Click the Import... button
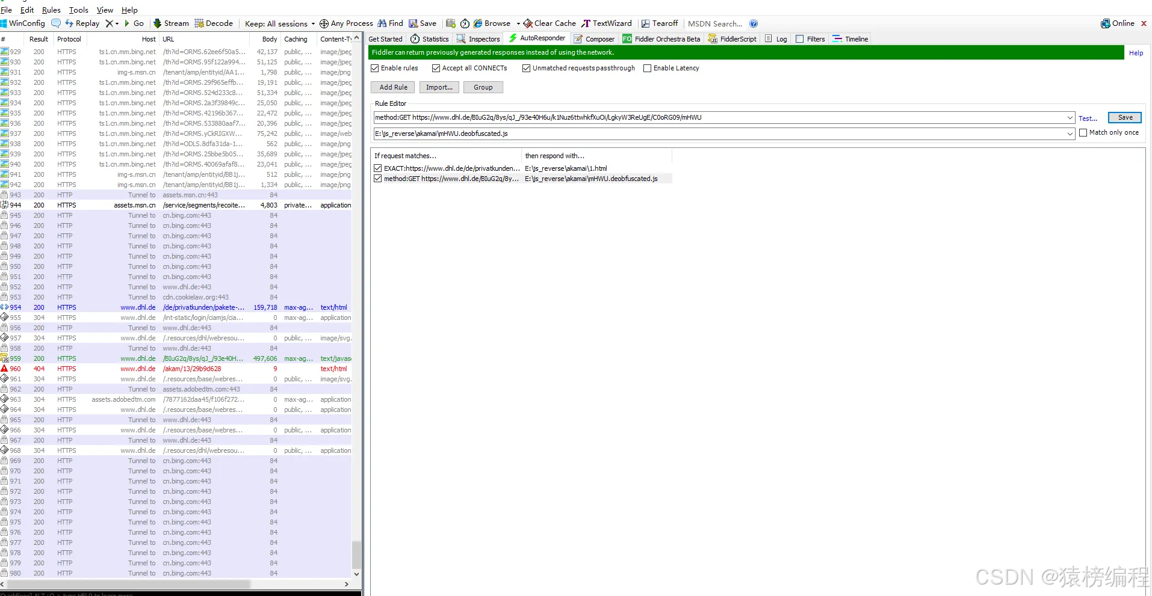The height and width of the screenshot is (596, 1152). coord(439,87)
